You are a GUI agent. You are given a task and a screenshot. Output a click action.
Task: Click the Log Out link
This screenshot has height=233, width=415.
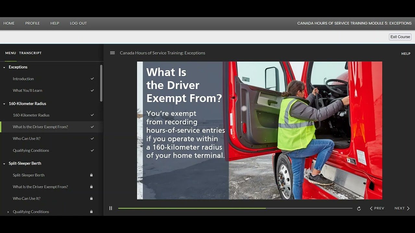point(78,23)
